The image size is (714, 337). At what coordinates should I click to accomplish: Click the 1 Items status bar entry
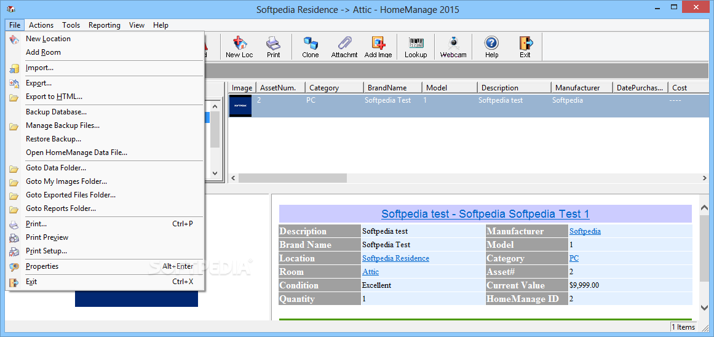point(683,327)
